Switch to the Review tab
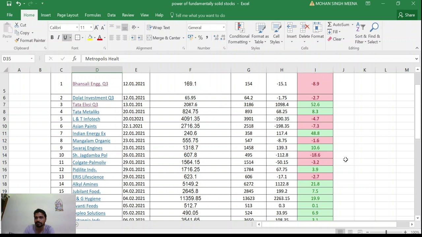This screenshot has height=237, width=422. (x=128, y=15)
